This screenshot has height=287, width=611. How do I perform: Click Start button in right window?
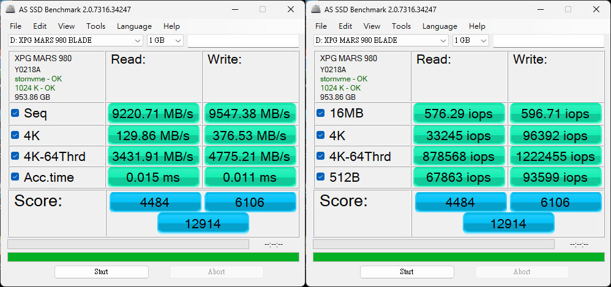(x=407, y=272)
